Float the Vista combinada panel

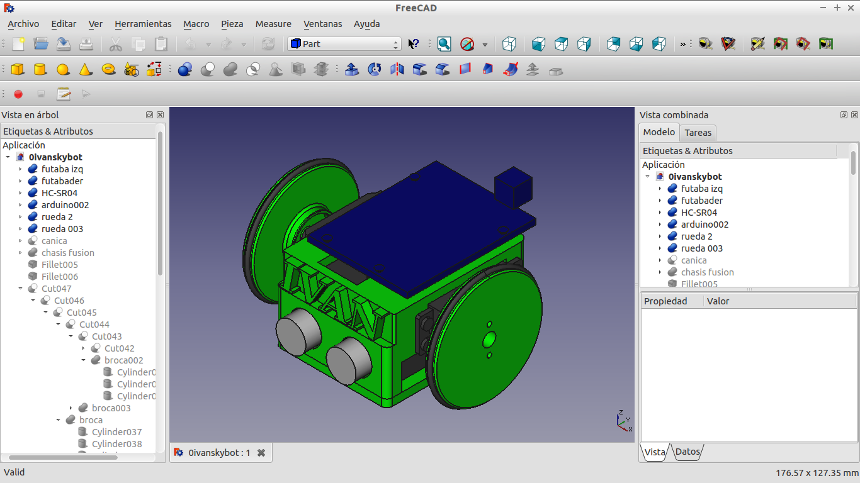pyautogui.click(x=844, y=115)
